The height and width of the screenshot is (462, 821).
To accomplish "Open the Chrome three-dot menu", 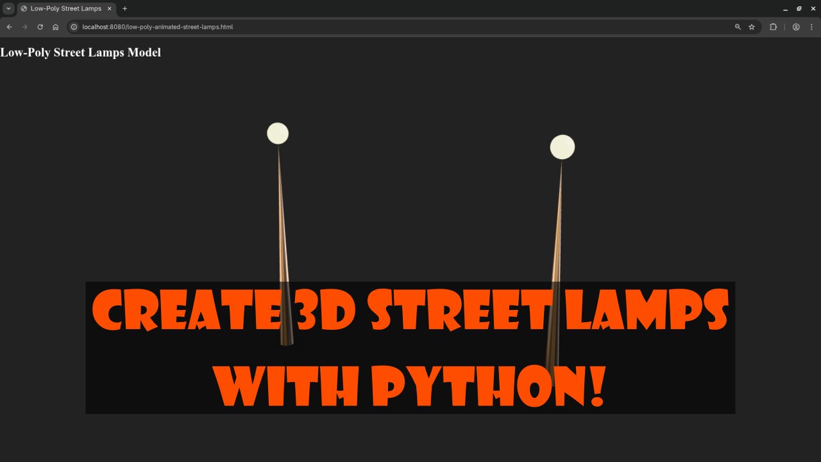I will point(811,27).
